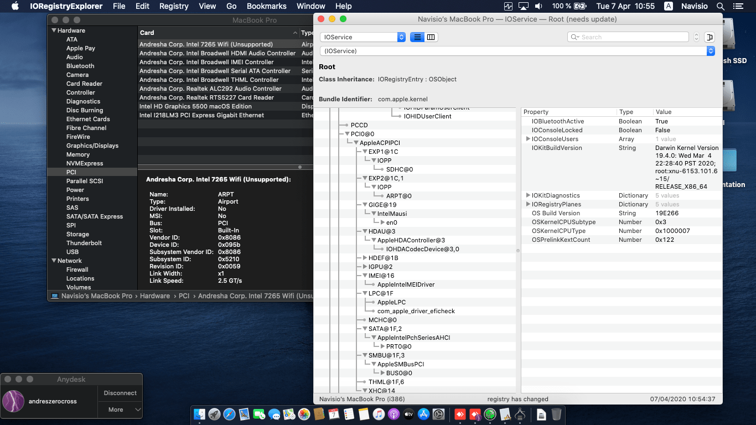Open Maps from the Dock
Screen dimensions: 756x425
tap(289, 414)
